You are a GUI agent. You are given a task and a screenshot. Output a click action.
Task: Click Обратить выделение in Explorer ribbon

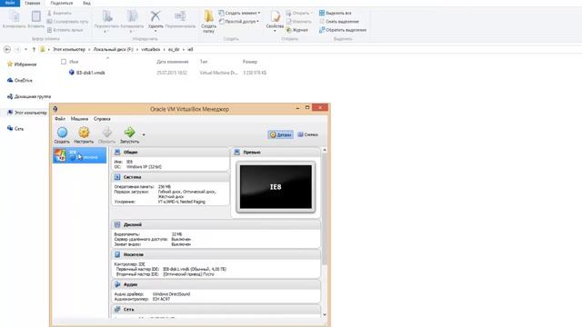coord(343,30)
